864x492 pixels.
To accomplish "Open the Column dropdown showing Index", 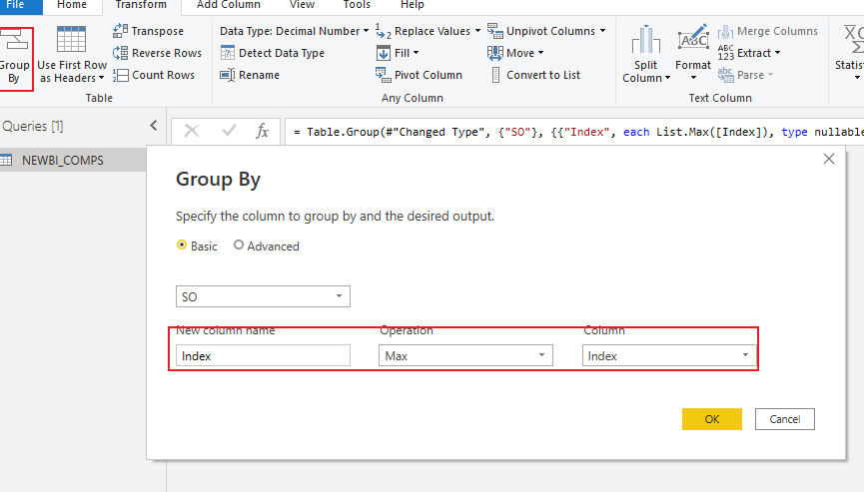I will tap(669, 355).
